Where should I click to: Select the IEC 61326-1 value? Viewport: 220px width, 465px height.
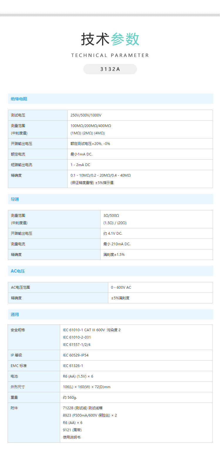[x=73, y=366]
